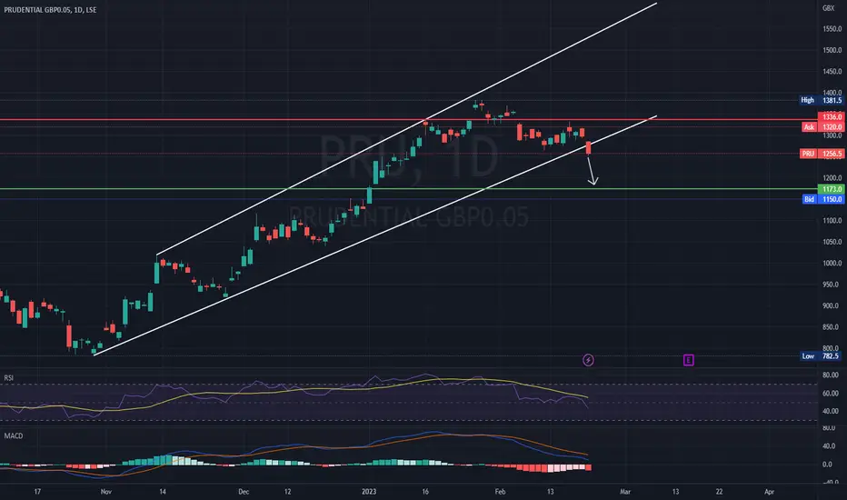Click the purple earnings E marker
This screenshot has height=500, width=847.
click(x=688, y=360)
